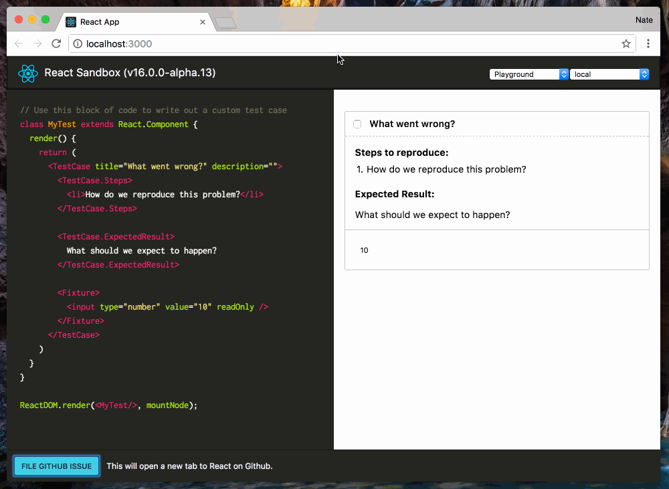Click the site info icon in address bar

tap(78, 43)
